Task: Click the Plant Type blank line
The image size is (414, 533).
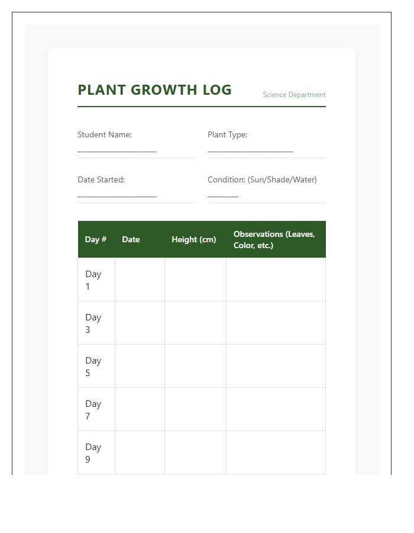Action: pyautogui.click(x=250, y=151)
